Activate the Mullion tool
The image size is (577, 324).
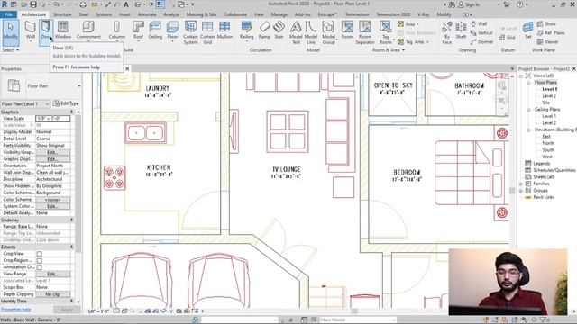224,31
